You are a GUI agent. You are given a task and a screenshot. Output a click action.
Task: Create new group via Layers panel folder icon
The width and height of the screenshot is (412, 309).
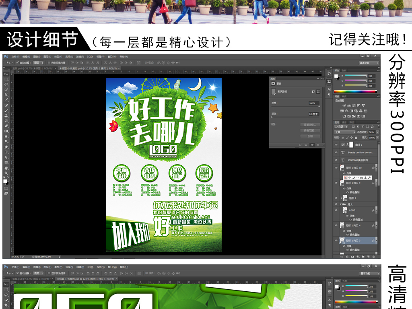(x=363, y=256)
